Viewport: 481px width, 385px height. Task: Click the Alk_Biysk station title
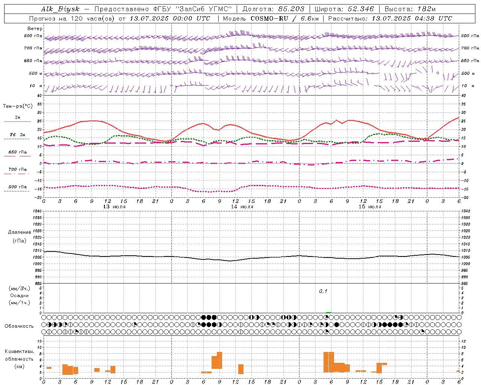(x=60, y=9)
